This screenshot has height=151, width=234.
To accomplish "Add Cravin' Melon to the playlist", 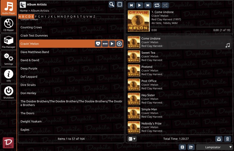I will click(x=119, y=44).
